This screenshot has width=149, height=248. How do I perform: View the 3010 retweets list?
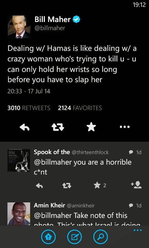[x=29, y=108]
